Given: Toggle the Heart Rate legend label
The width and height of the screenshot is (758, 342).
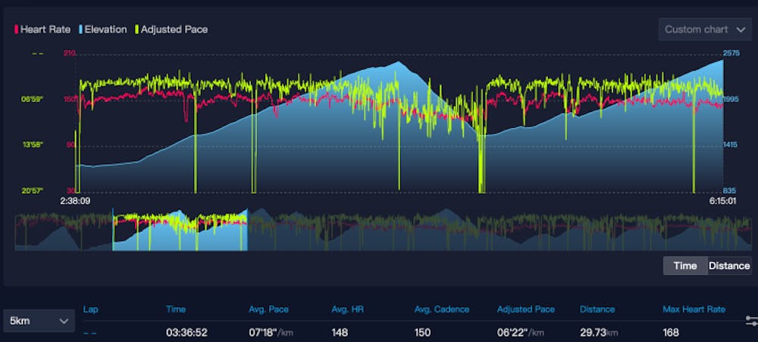Looking at the screenshot, I should [x=46, y=30].
